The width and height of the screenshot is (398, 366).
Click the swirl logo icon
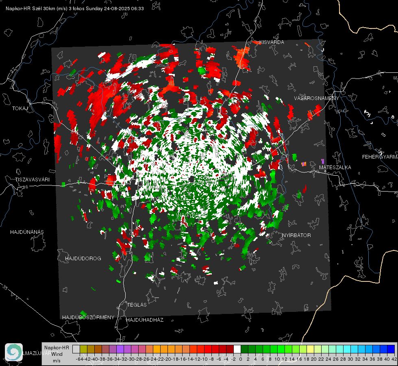[x=14, y=352]
